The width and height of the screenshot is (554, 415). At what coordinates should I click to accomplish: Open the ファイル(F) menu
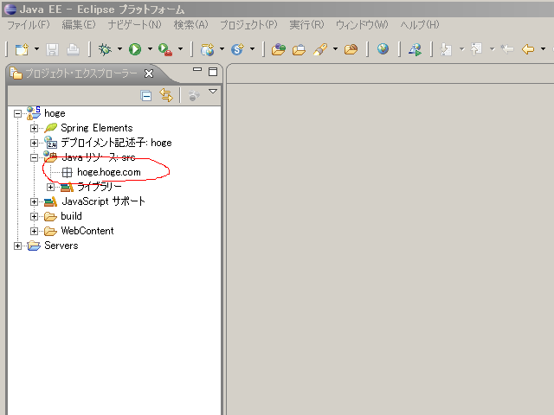point(28,25)
